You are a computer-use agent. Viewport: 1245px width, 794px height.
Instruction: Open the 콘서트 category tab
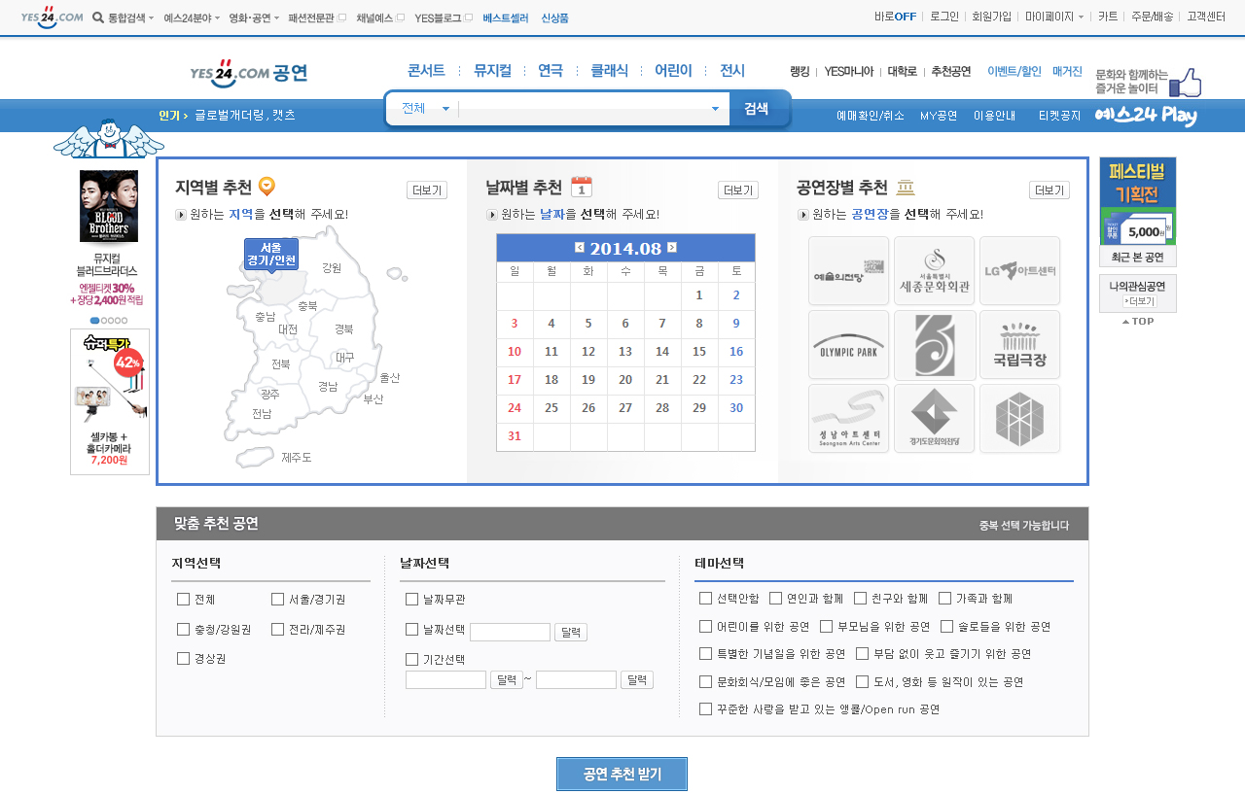pos(426,70)
